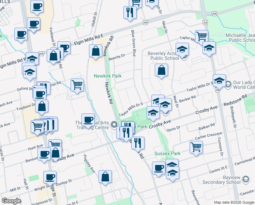This screenshot has width=255, height=205.
Task: Open coffee marker over Martial Arts Training Centre
Action: [x=88, y=121]
